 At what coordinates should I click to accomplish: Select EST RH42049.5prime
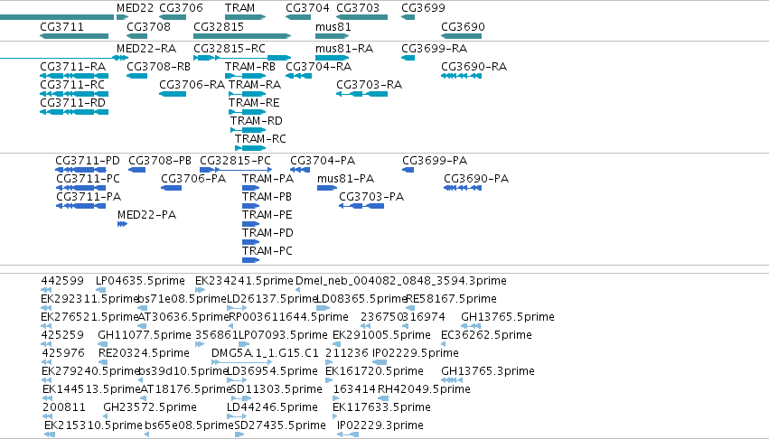point(424,390)
